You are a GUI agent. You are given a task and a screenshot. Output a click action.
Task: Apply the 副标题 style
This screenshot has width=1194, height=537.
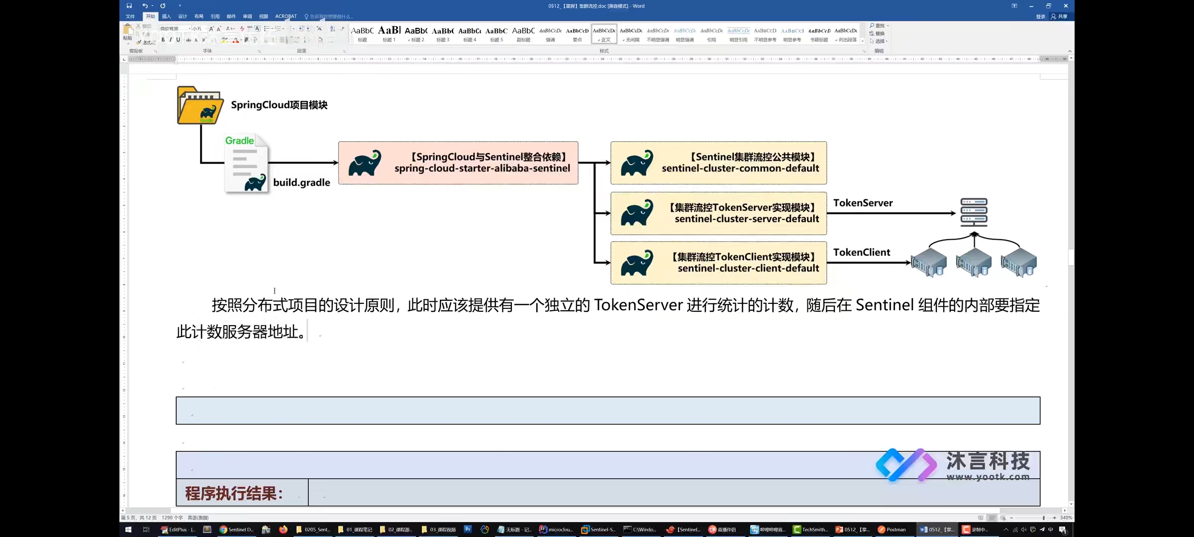(x=523, y=34)
